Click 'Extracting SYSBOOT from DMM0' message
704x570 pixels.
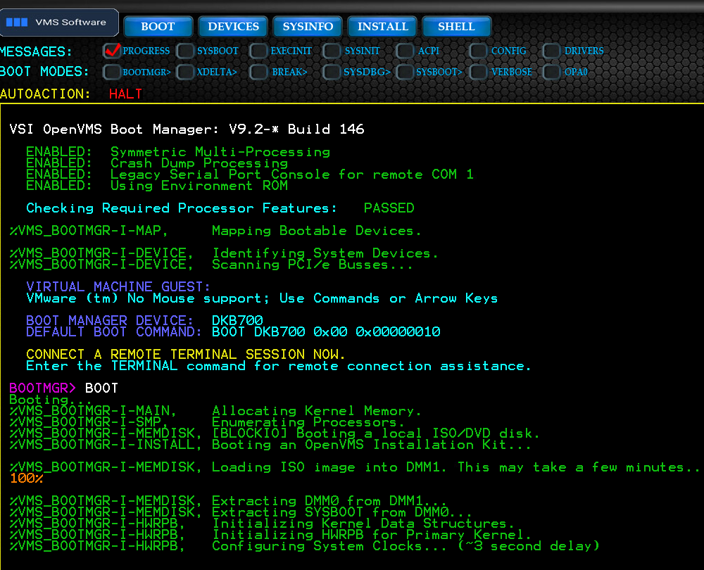(341, 512)
